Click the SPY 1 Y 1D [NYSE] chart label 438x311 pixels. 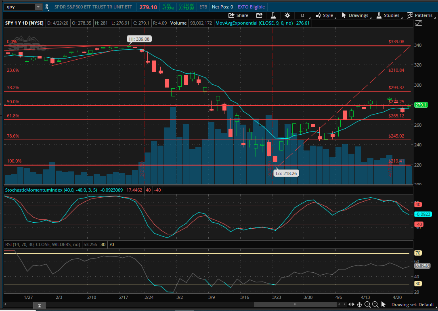coord(24,23)
